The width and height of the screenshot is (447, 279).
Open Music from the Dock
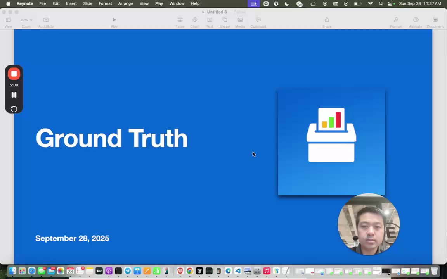[x=267, y=271]
